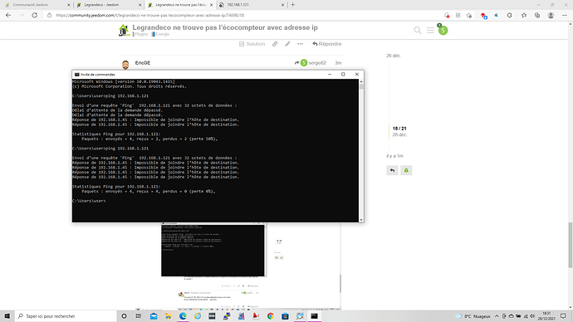Open Cortana circle icon in taskbar
Screen dimensions: 573x322
point(124,316)
